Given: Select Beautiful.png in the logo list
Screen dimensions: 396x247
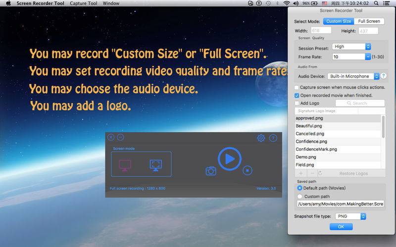Looking at the screenshot, I should click(x=338, y=126).
